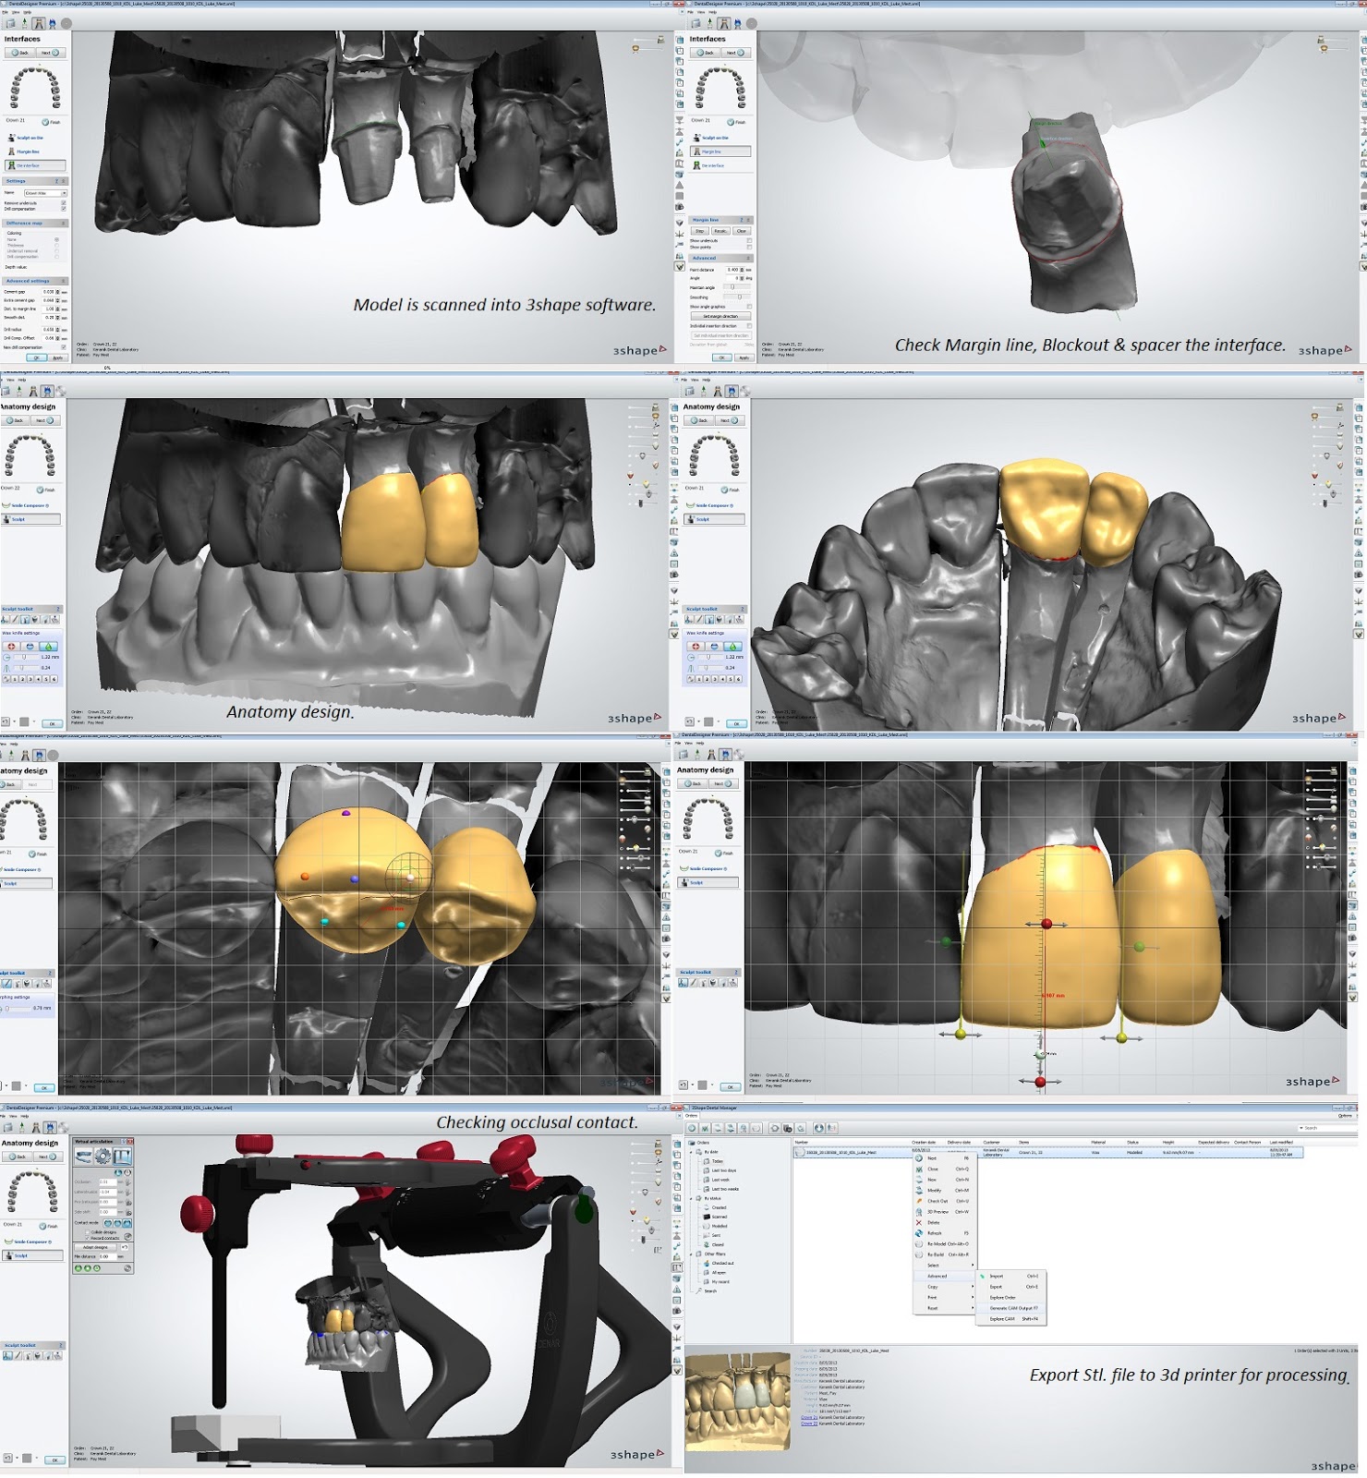Viewport: 1367px width, 1478px height.
Task: Collapse the By date tree node
Action: [x=691, y=1152]
